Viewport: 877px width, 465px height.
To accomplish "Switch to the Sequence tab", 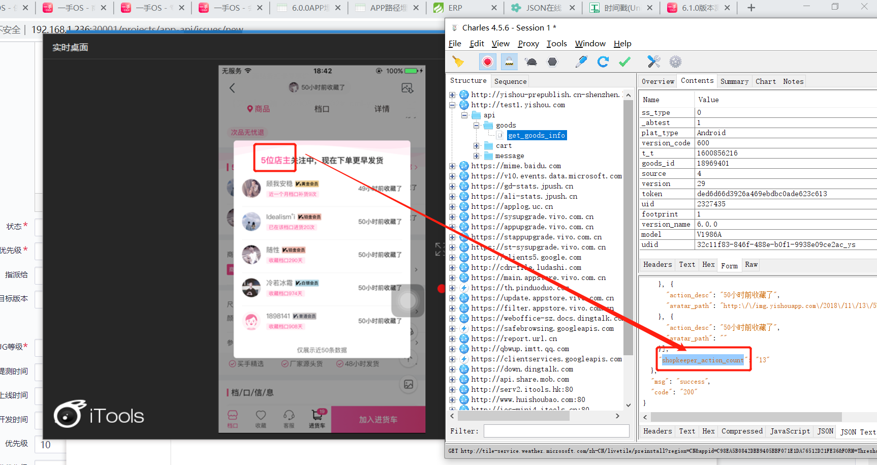I will 510,81.
